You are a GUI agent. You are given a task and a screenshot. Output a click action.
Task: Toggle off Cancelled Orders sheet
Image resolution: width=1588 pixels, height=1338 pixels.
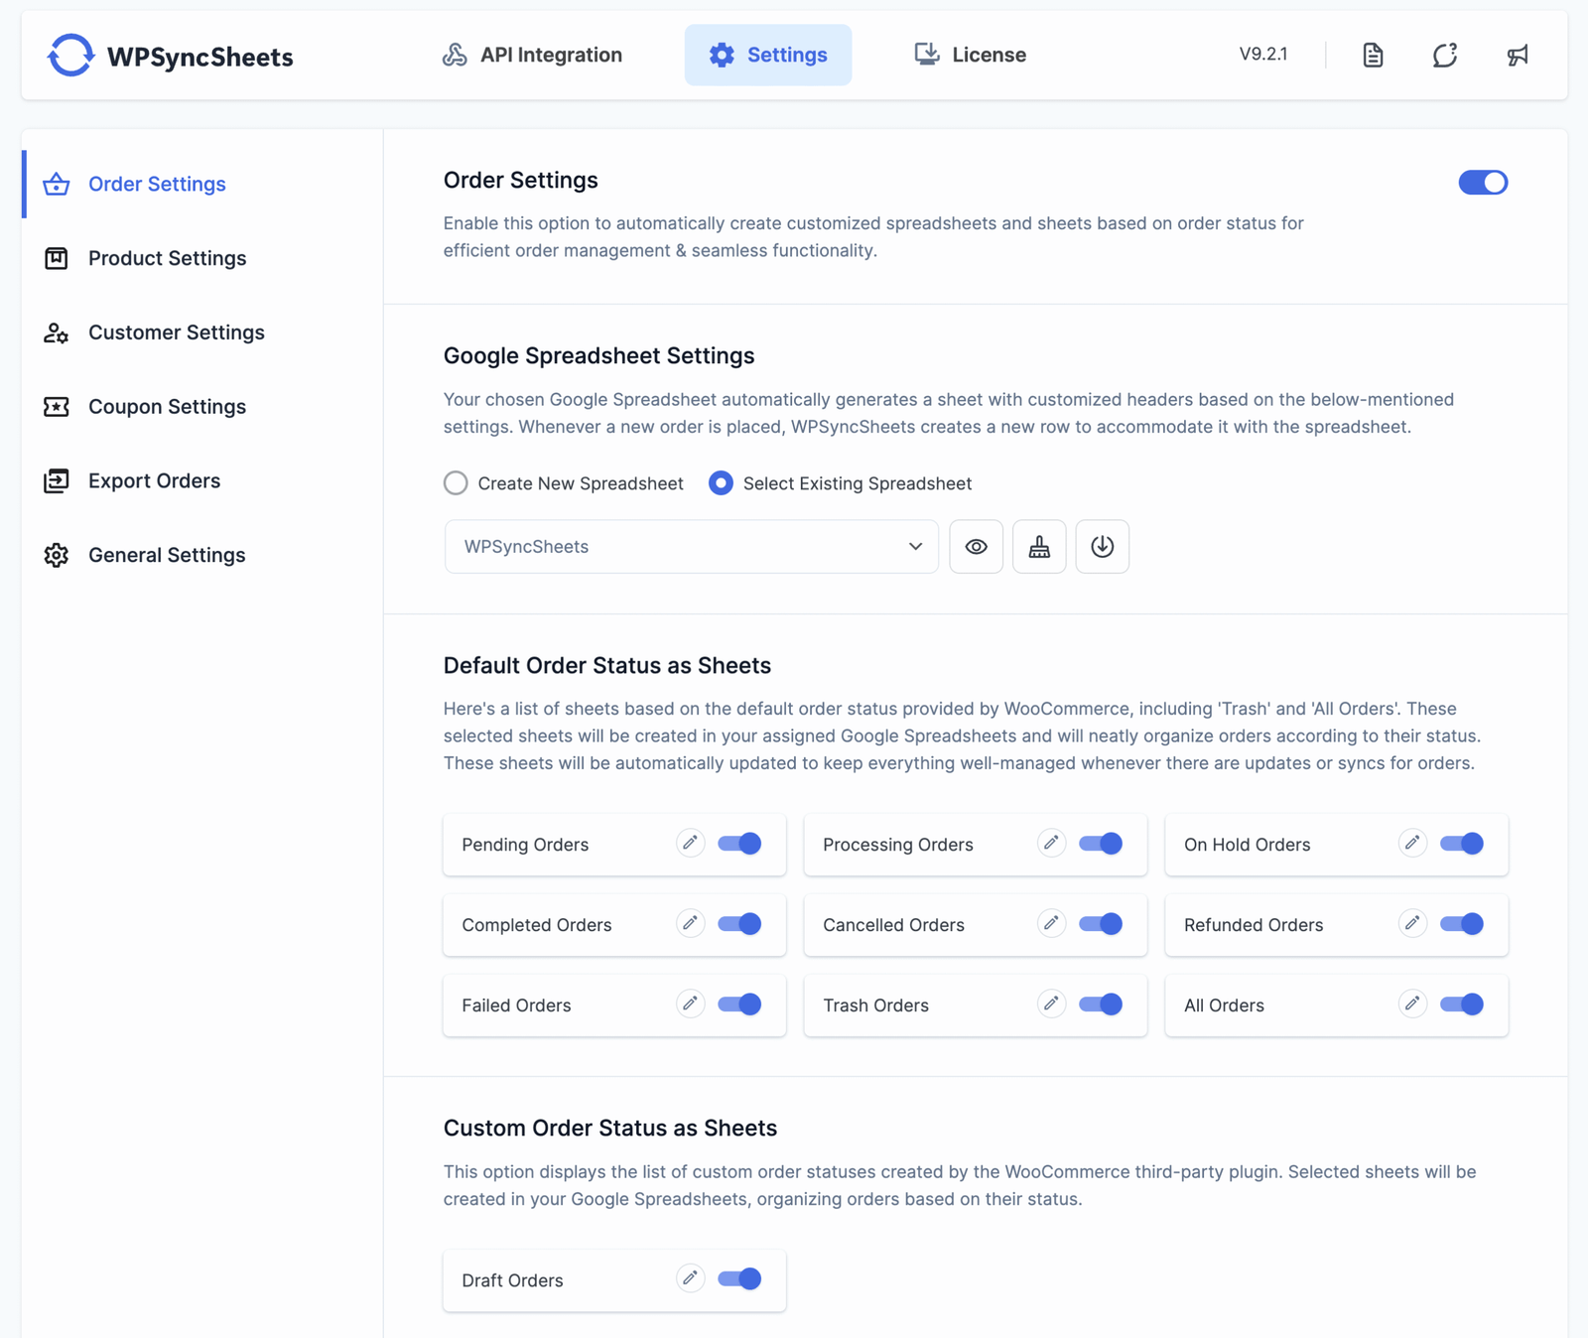(x=1101, y=924)
